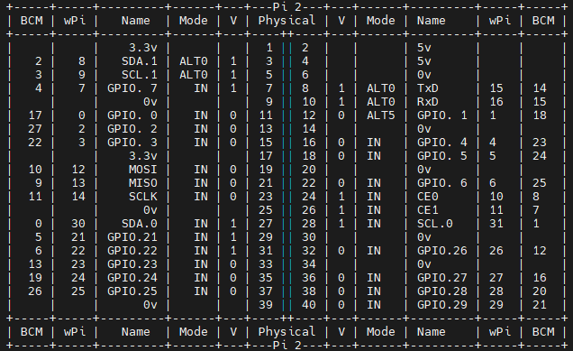Click BCM value 21 in GPIO.29 row
This screenshot has width=573, height=351.
tap(540, 305)
